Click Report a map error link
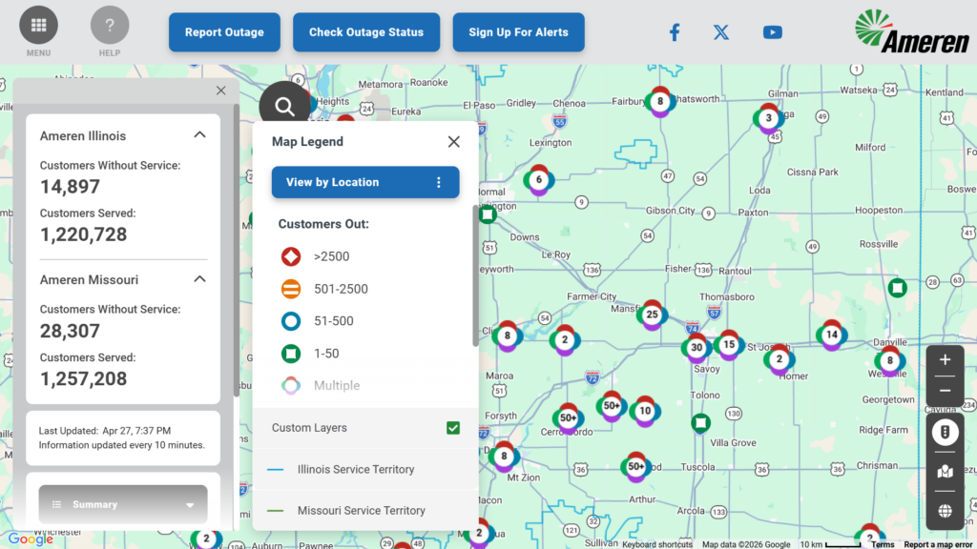 [x=938, y=544]
